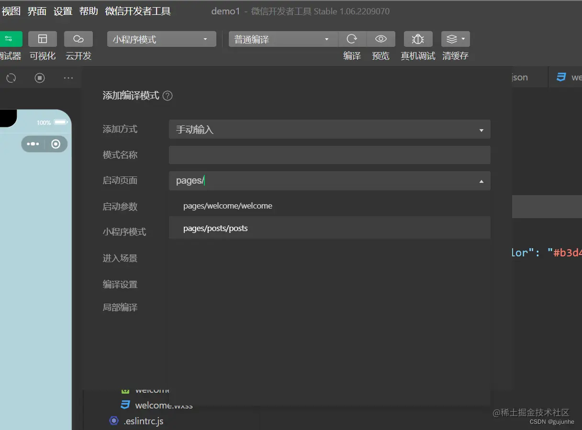Click the 清缓存 layers icon
Image resolution: width=582 pixels, height=430 pixels.
(x=455, y=39)
